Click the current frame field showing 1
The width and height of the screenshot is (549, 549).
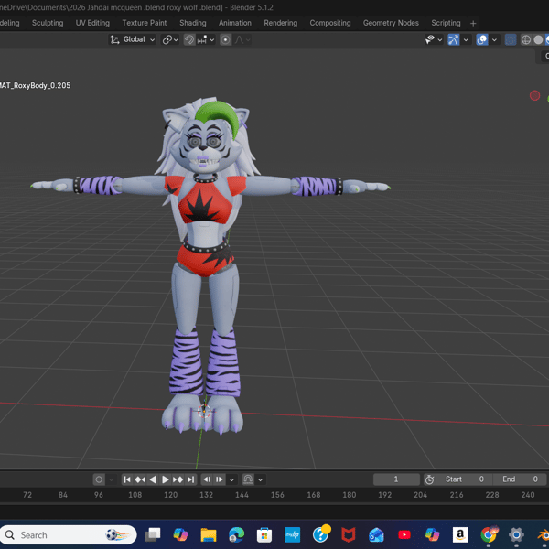396,479
